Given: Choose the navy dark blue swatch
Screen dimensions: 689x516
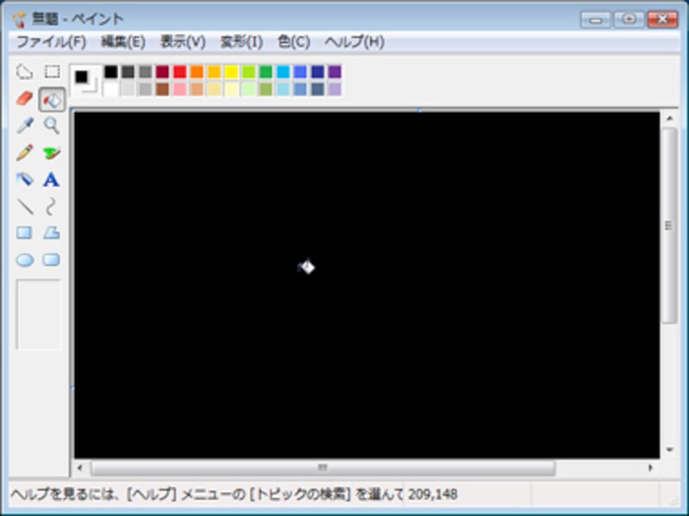Looking at the screenshot, I should point(317,71).
